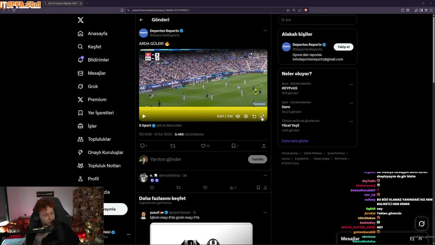This screenshot has width=435, height=245.
Task: Play the Arda Güler video
Action: tap(144, 116)
